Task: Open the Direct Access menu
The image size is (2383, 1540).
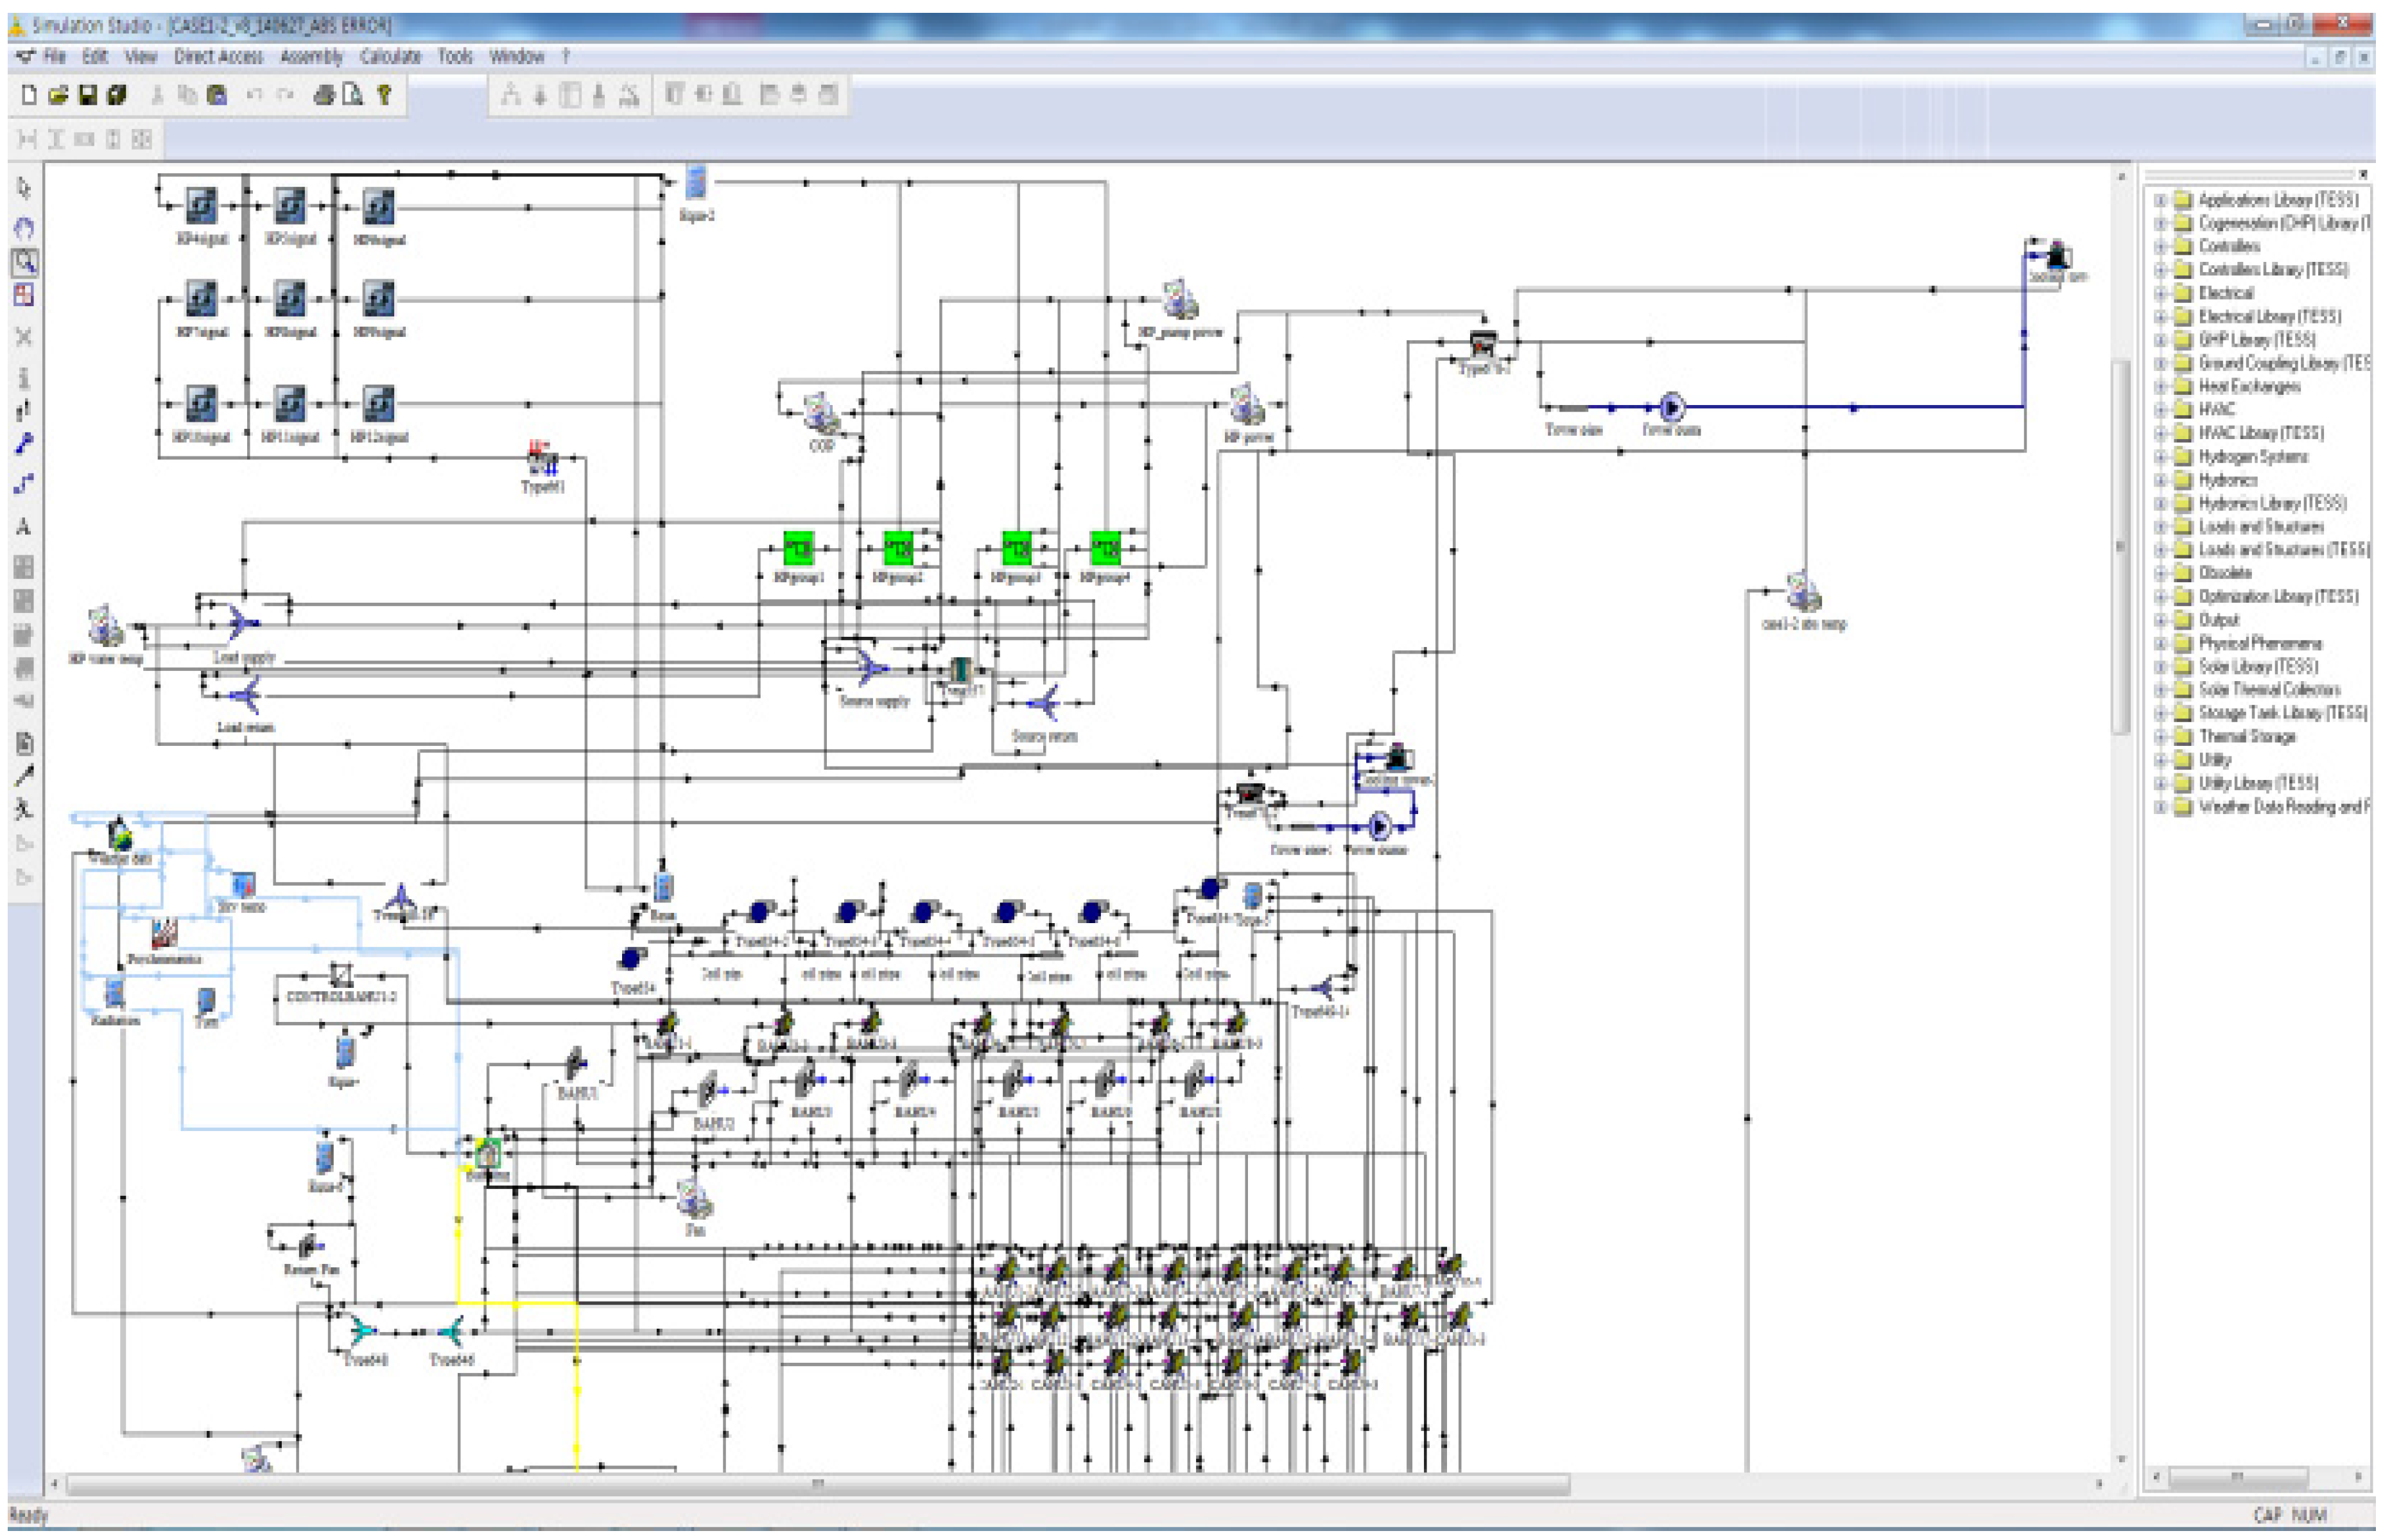Action: [x=218, y=57]
